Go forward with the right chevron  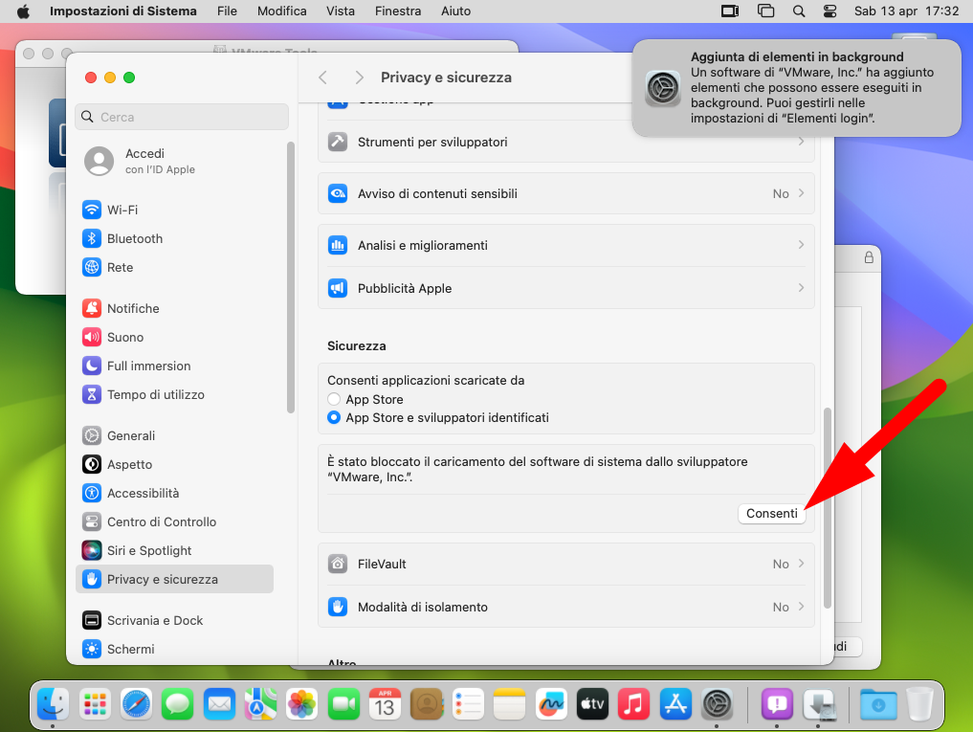[360, 77]
